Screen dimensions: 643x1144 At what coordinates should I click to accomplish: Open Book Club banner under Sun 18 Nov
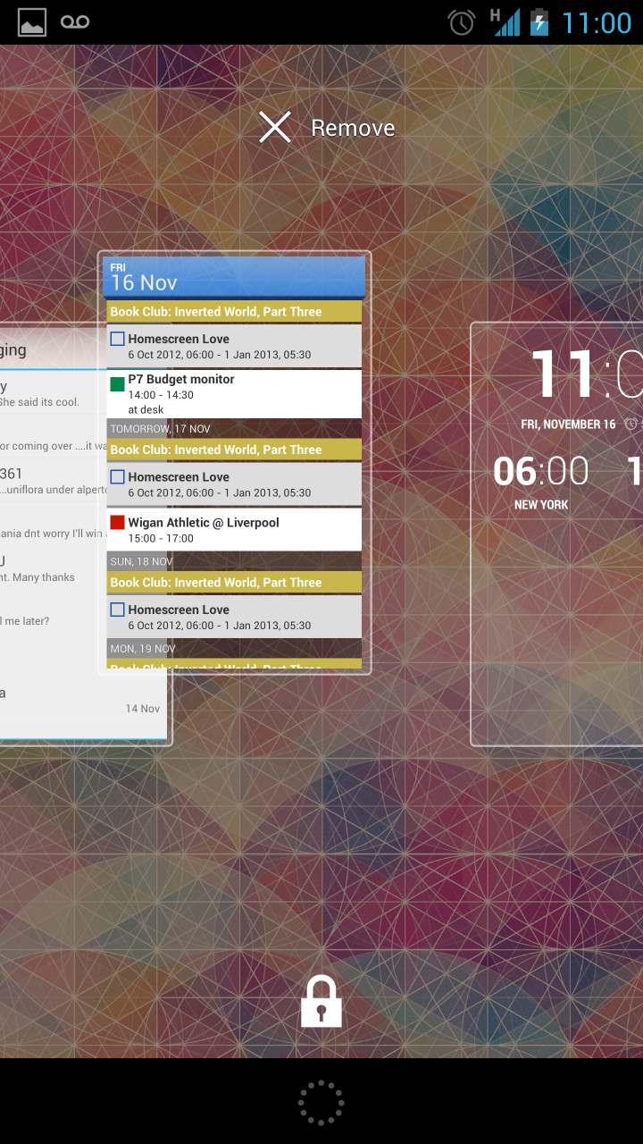click(234, 582)
